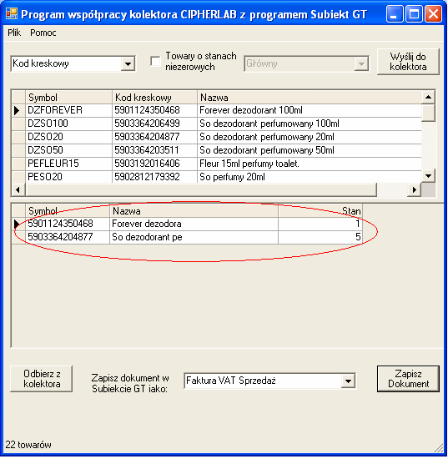The width and height of the screenshot is (448, 459).
Task: Minimize the program window
Action: pos(394,13)
